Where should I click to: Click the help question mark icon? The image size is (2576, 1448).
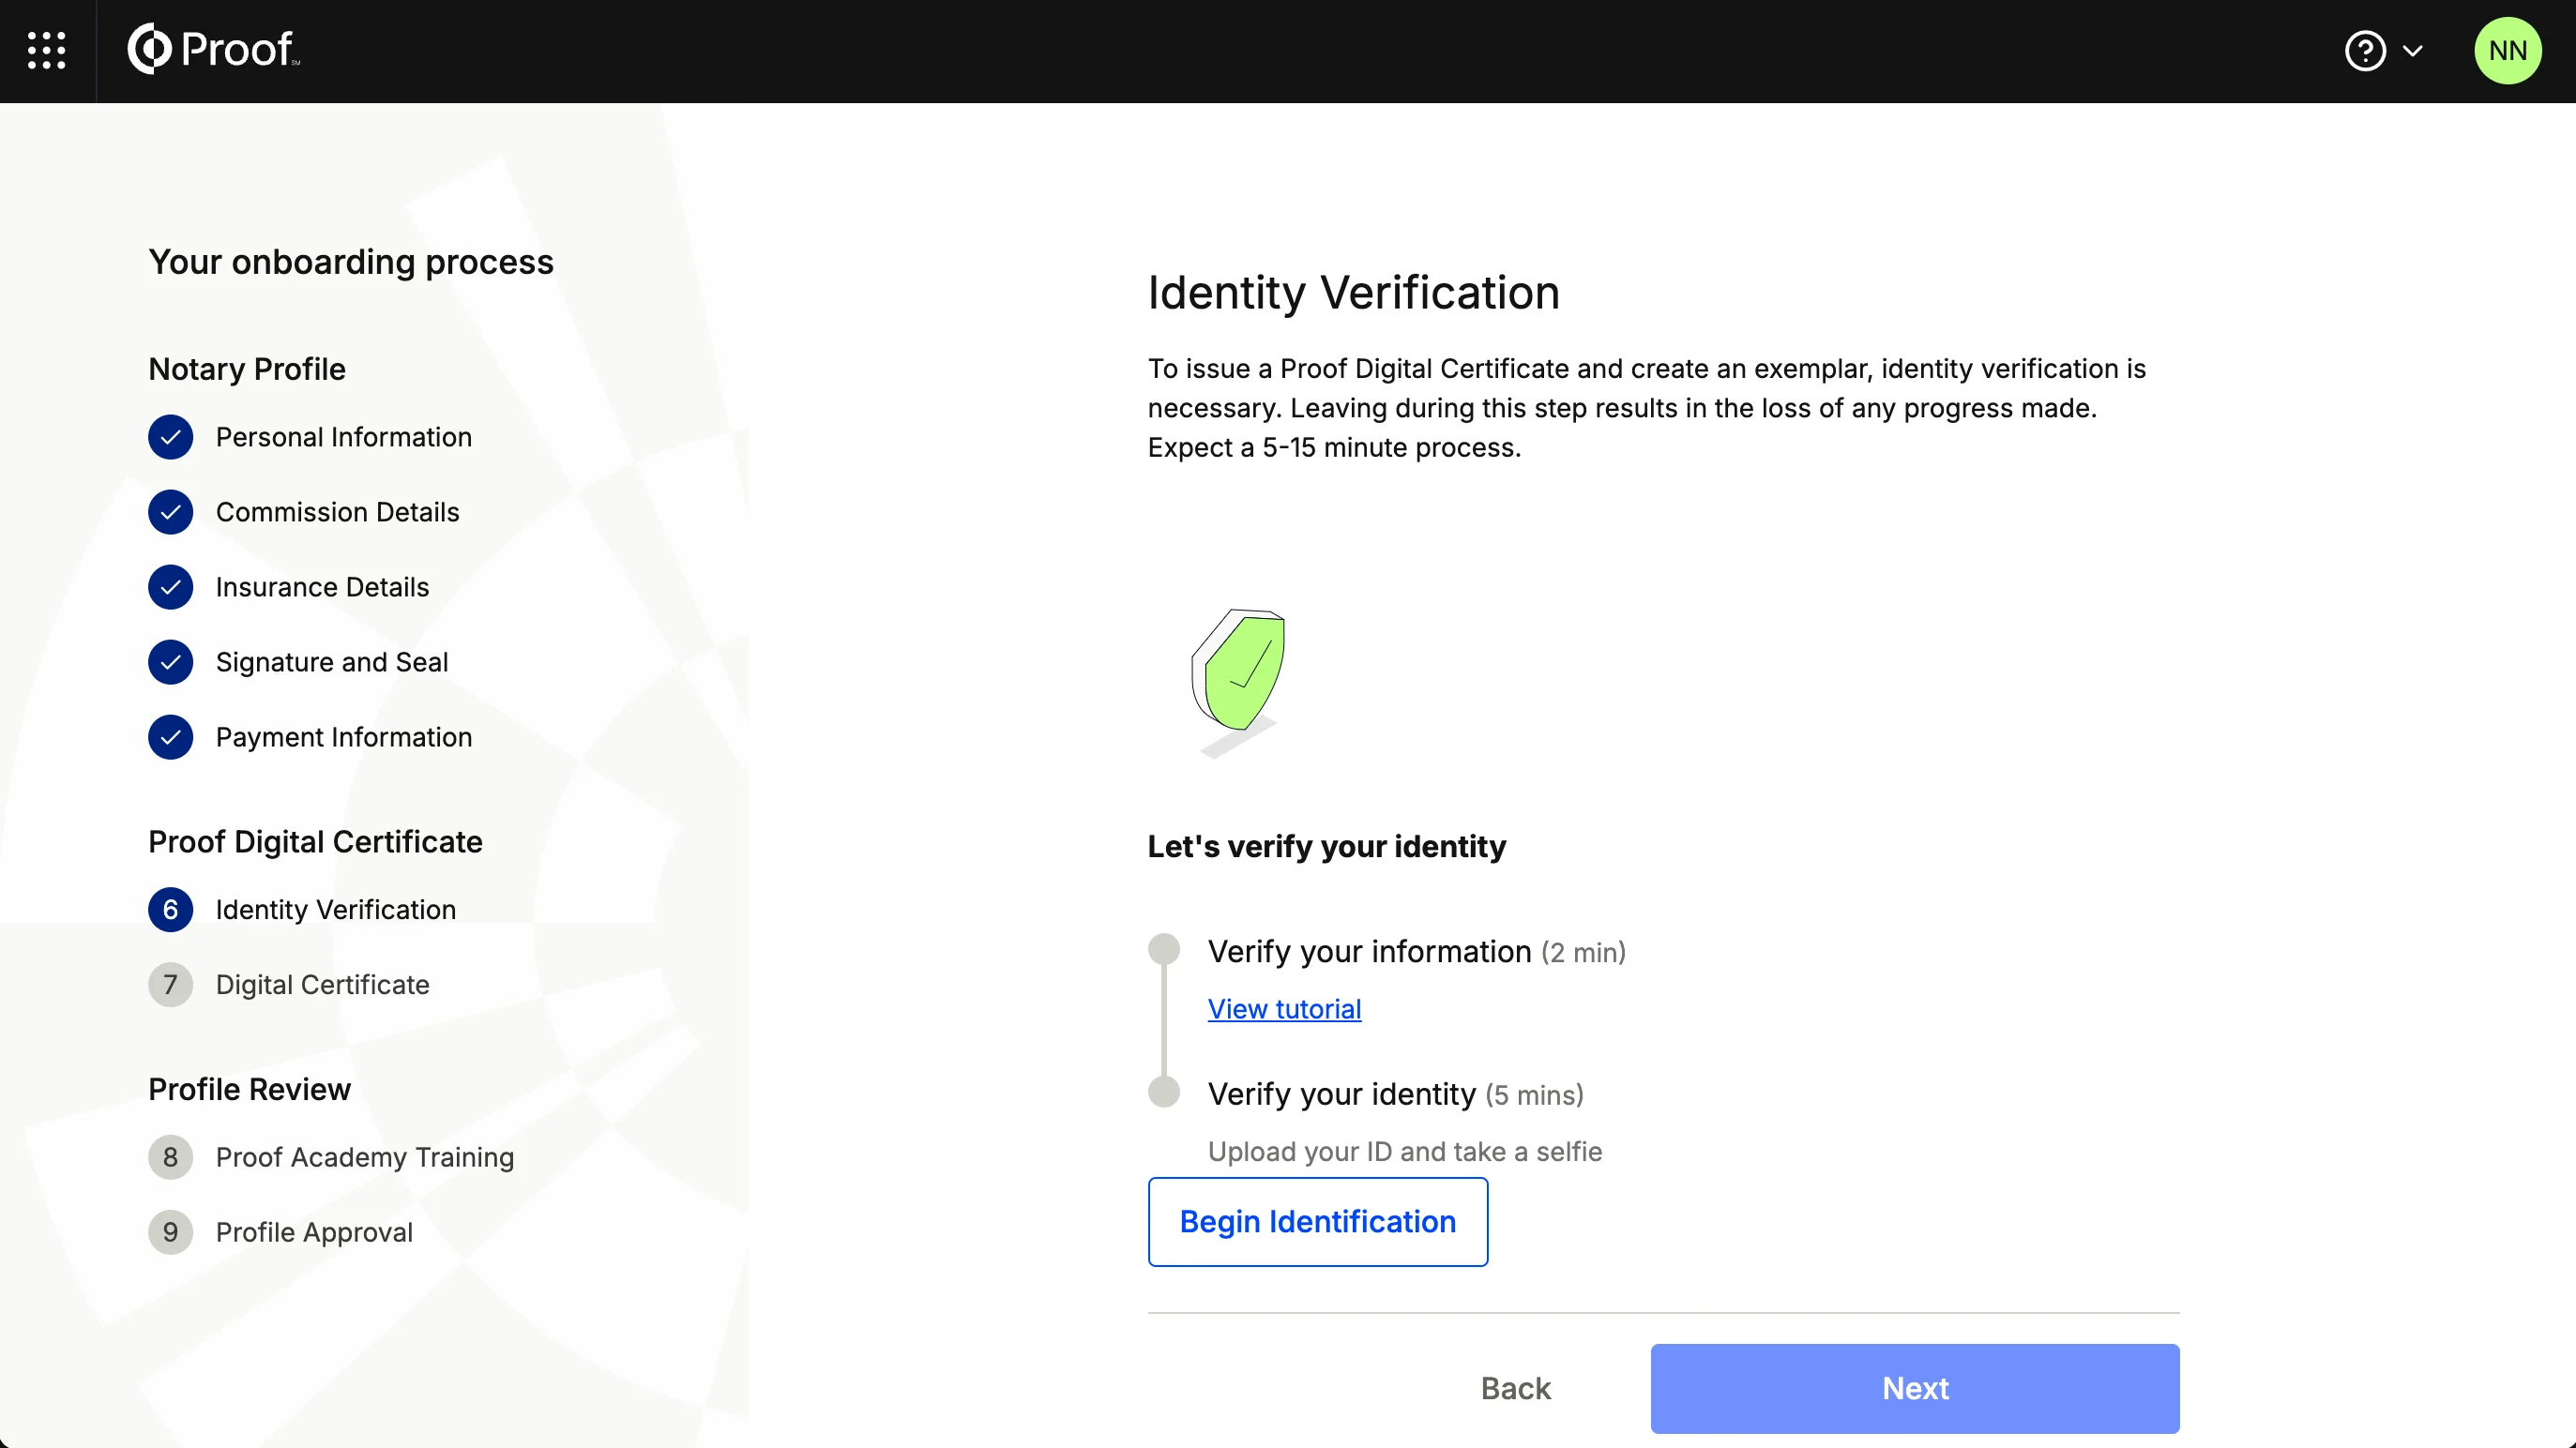click(x=2364, y=51)
